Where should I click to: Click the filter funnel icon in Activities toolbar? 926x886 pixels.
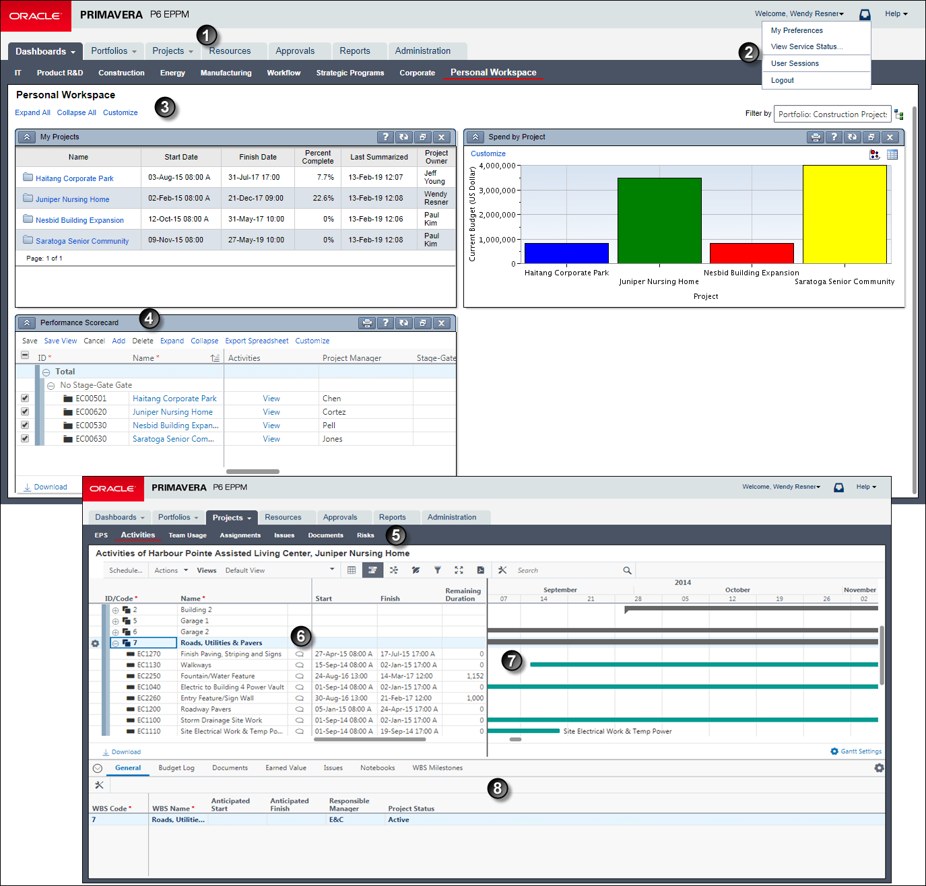coord(437,570)
